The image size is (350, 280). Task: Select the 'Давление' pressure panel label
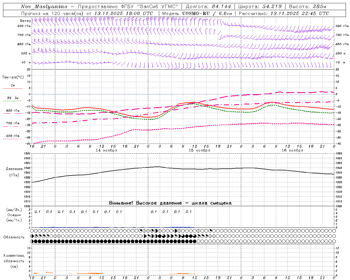tap(14, 169)
